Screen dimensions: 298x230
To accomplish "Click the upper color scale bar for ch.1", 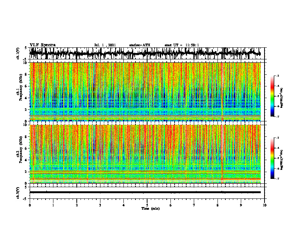I will coord(272,96).
